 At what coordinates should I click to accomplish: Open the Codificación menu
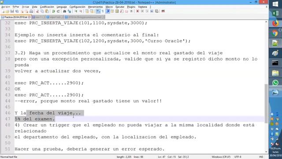pyautogui.click(x=47, y=7)
